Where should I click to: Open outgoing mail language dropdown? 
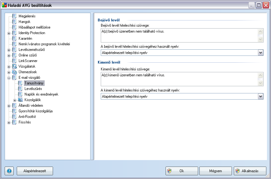point(260,96)
